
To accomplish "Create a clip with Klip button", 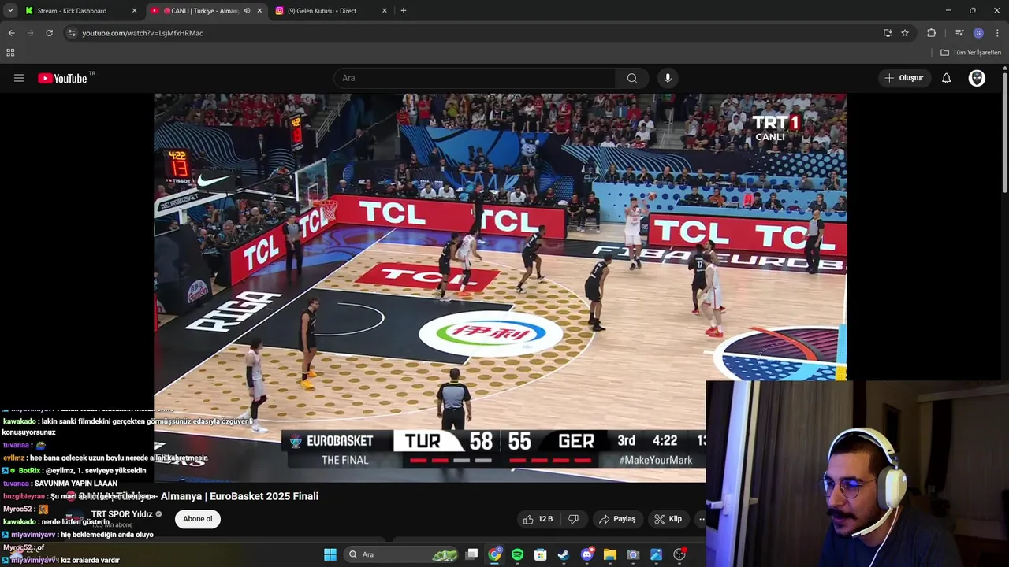I will [x=668, y=519].
